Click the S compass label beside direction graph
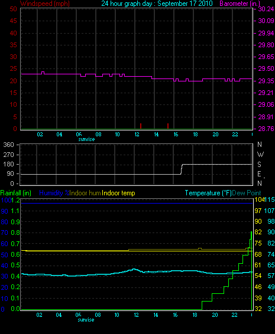 259,165
